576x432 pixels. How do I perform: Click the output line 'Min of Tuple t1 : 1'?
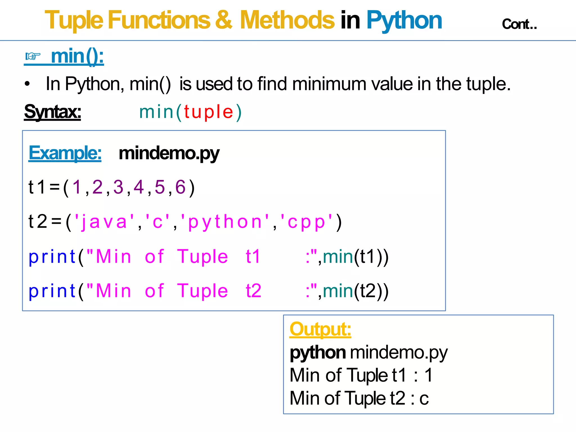(361, 375)
